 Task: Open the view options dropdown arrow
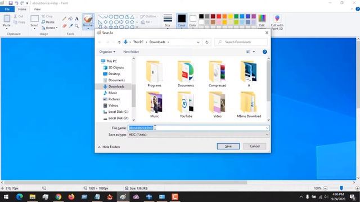[x=254, y=52]
